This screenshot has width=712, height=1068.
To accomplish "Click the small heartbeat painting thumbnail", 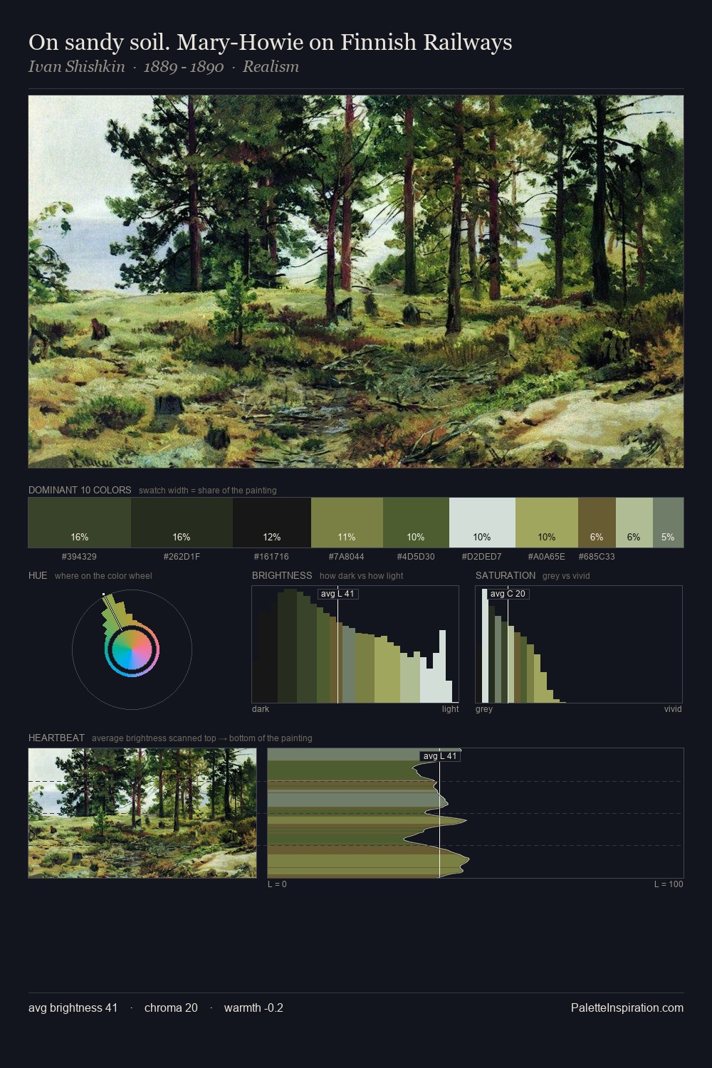I will [x=142, y=812].
